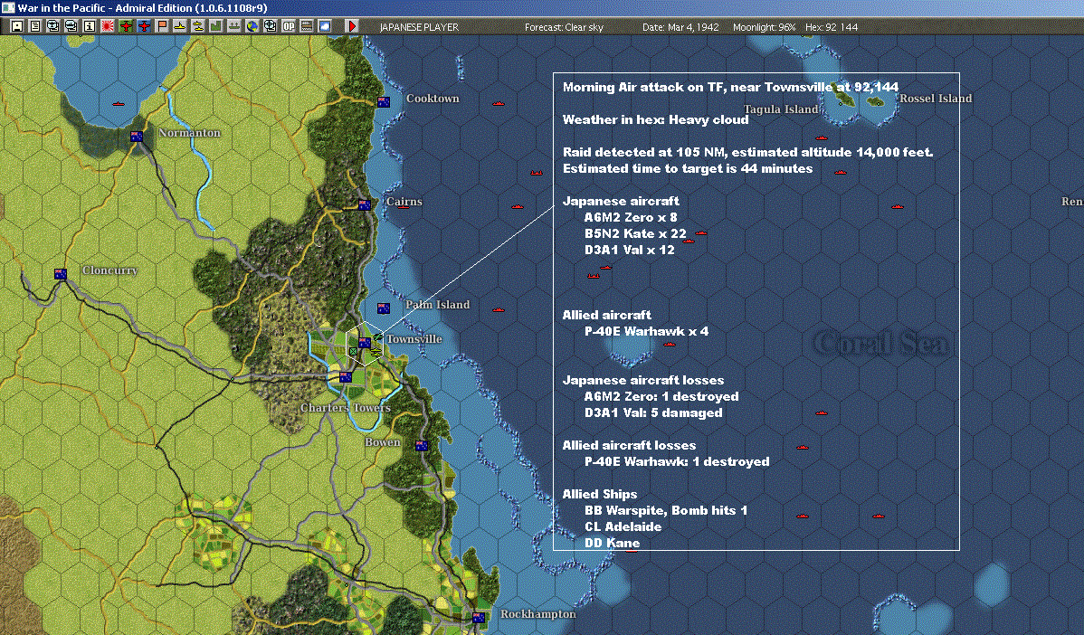Click the striped bar icon left of cloud icon
Viewport: 1084px width, 635px height.
coord(306,26)
